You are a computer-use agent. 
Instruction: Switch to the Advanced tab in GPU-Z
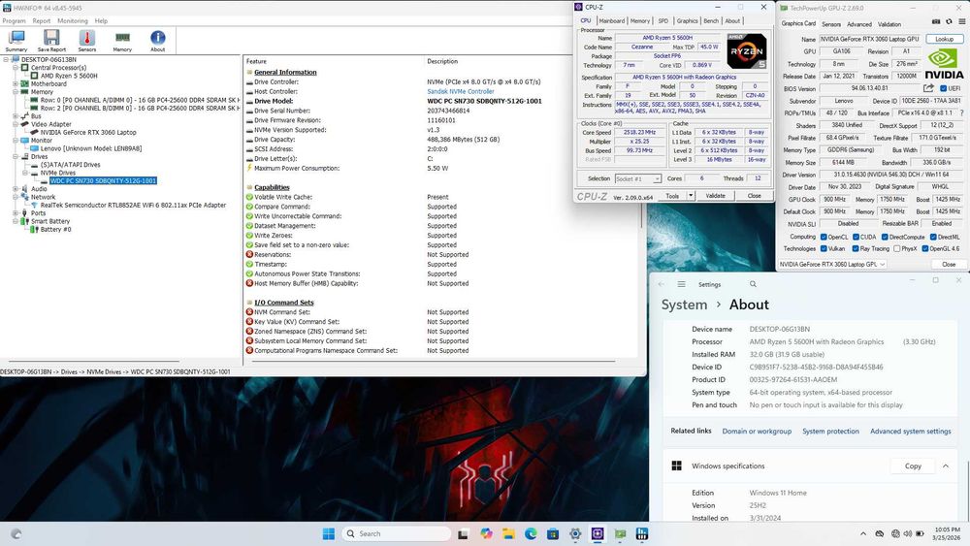tap(858, 24)
